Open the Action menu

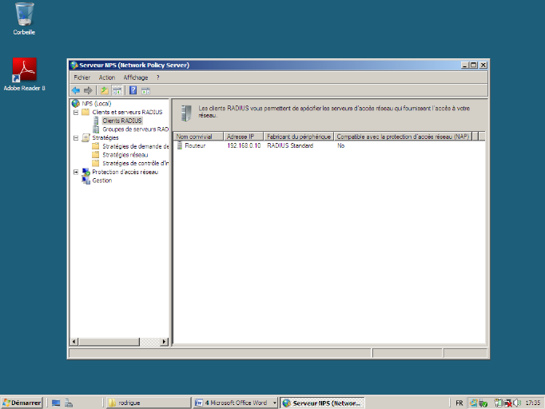(106, 77)
